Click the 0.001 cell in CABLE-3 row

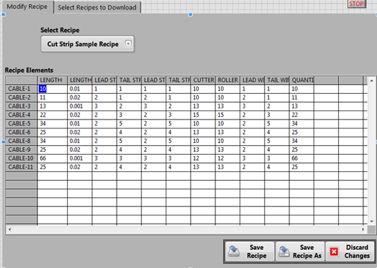[x=80, y=106]
